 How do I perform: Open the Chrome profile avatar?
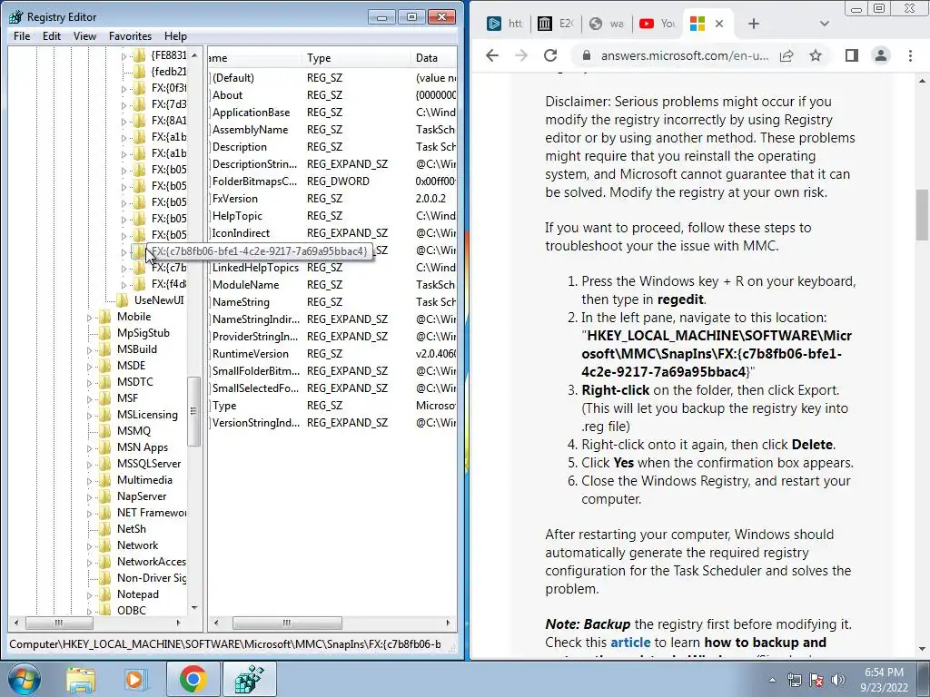881,55
